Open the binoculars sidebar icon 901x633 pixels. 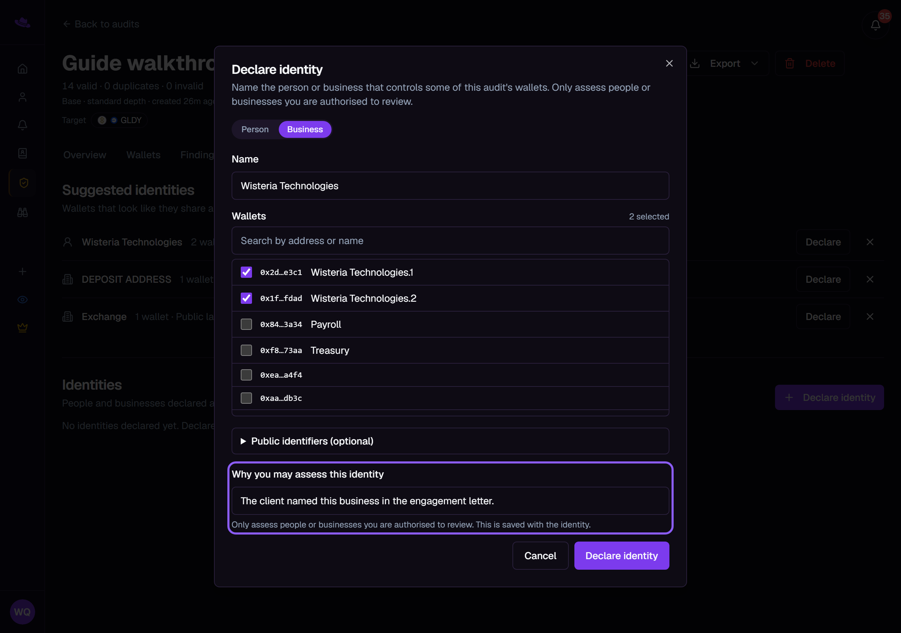[x=23, y=212]
